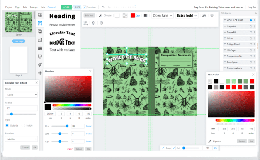Toggle selection circle for WORLD OF BUGS layer
Image resolution: width=260 pixels, height=160 pixels.
251,20
